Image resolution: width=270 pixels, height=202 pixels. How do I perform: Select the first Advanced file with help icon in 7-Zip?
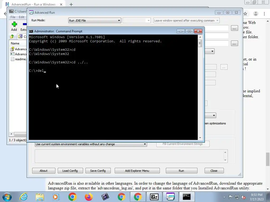tap(12, 49)
